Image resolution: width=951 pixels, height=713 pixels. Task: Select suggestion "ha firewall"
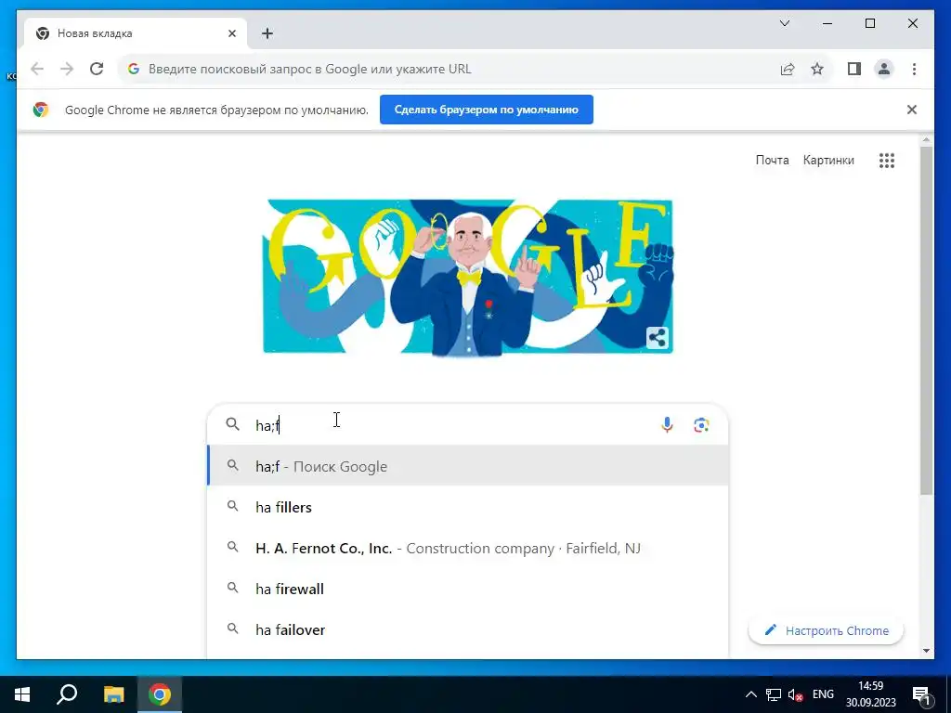pyautogui.click(x=467, y=589)
